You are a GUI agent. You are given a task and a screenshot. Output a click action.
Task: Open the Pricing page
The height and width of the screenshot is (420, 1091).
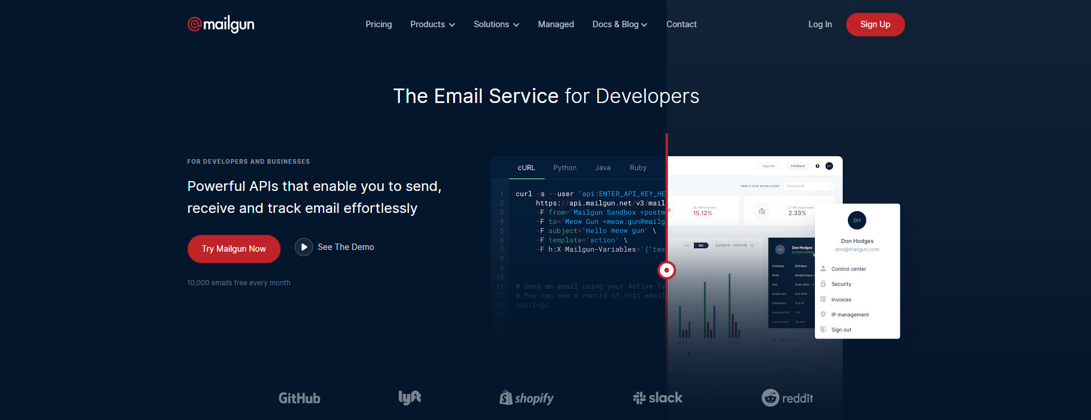pyautogui.click(x=379, y=24)
